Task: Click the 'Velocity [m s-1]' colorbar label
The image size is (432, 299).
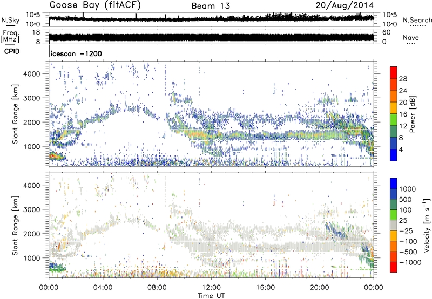Action: click(427, 225)
